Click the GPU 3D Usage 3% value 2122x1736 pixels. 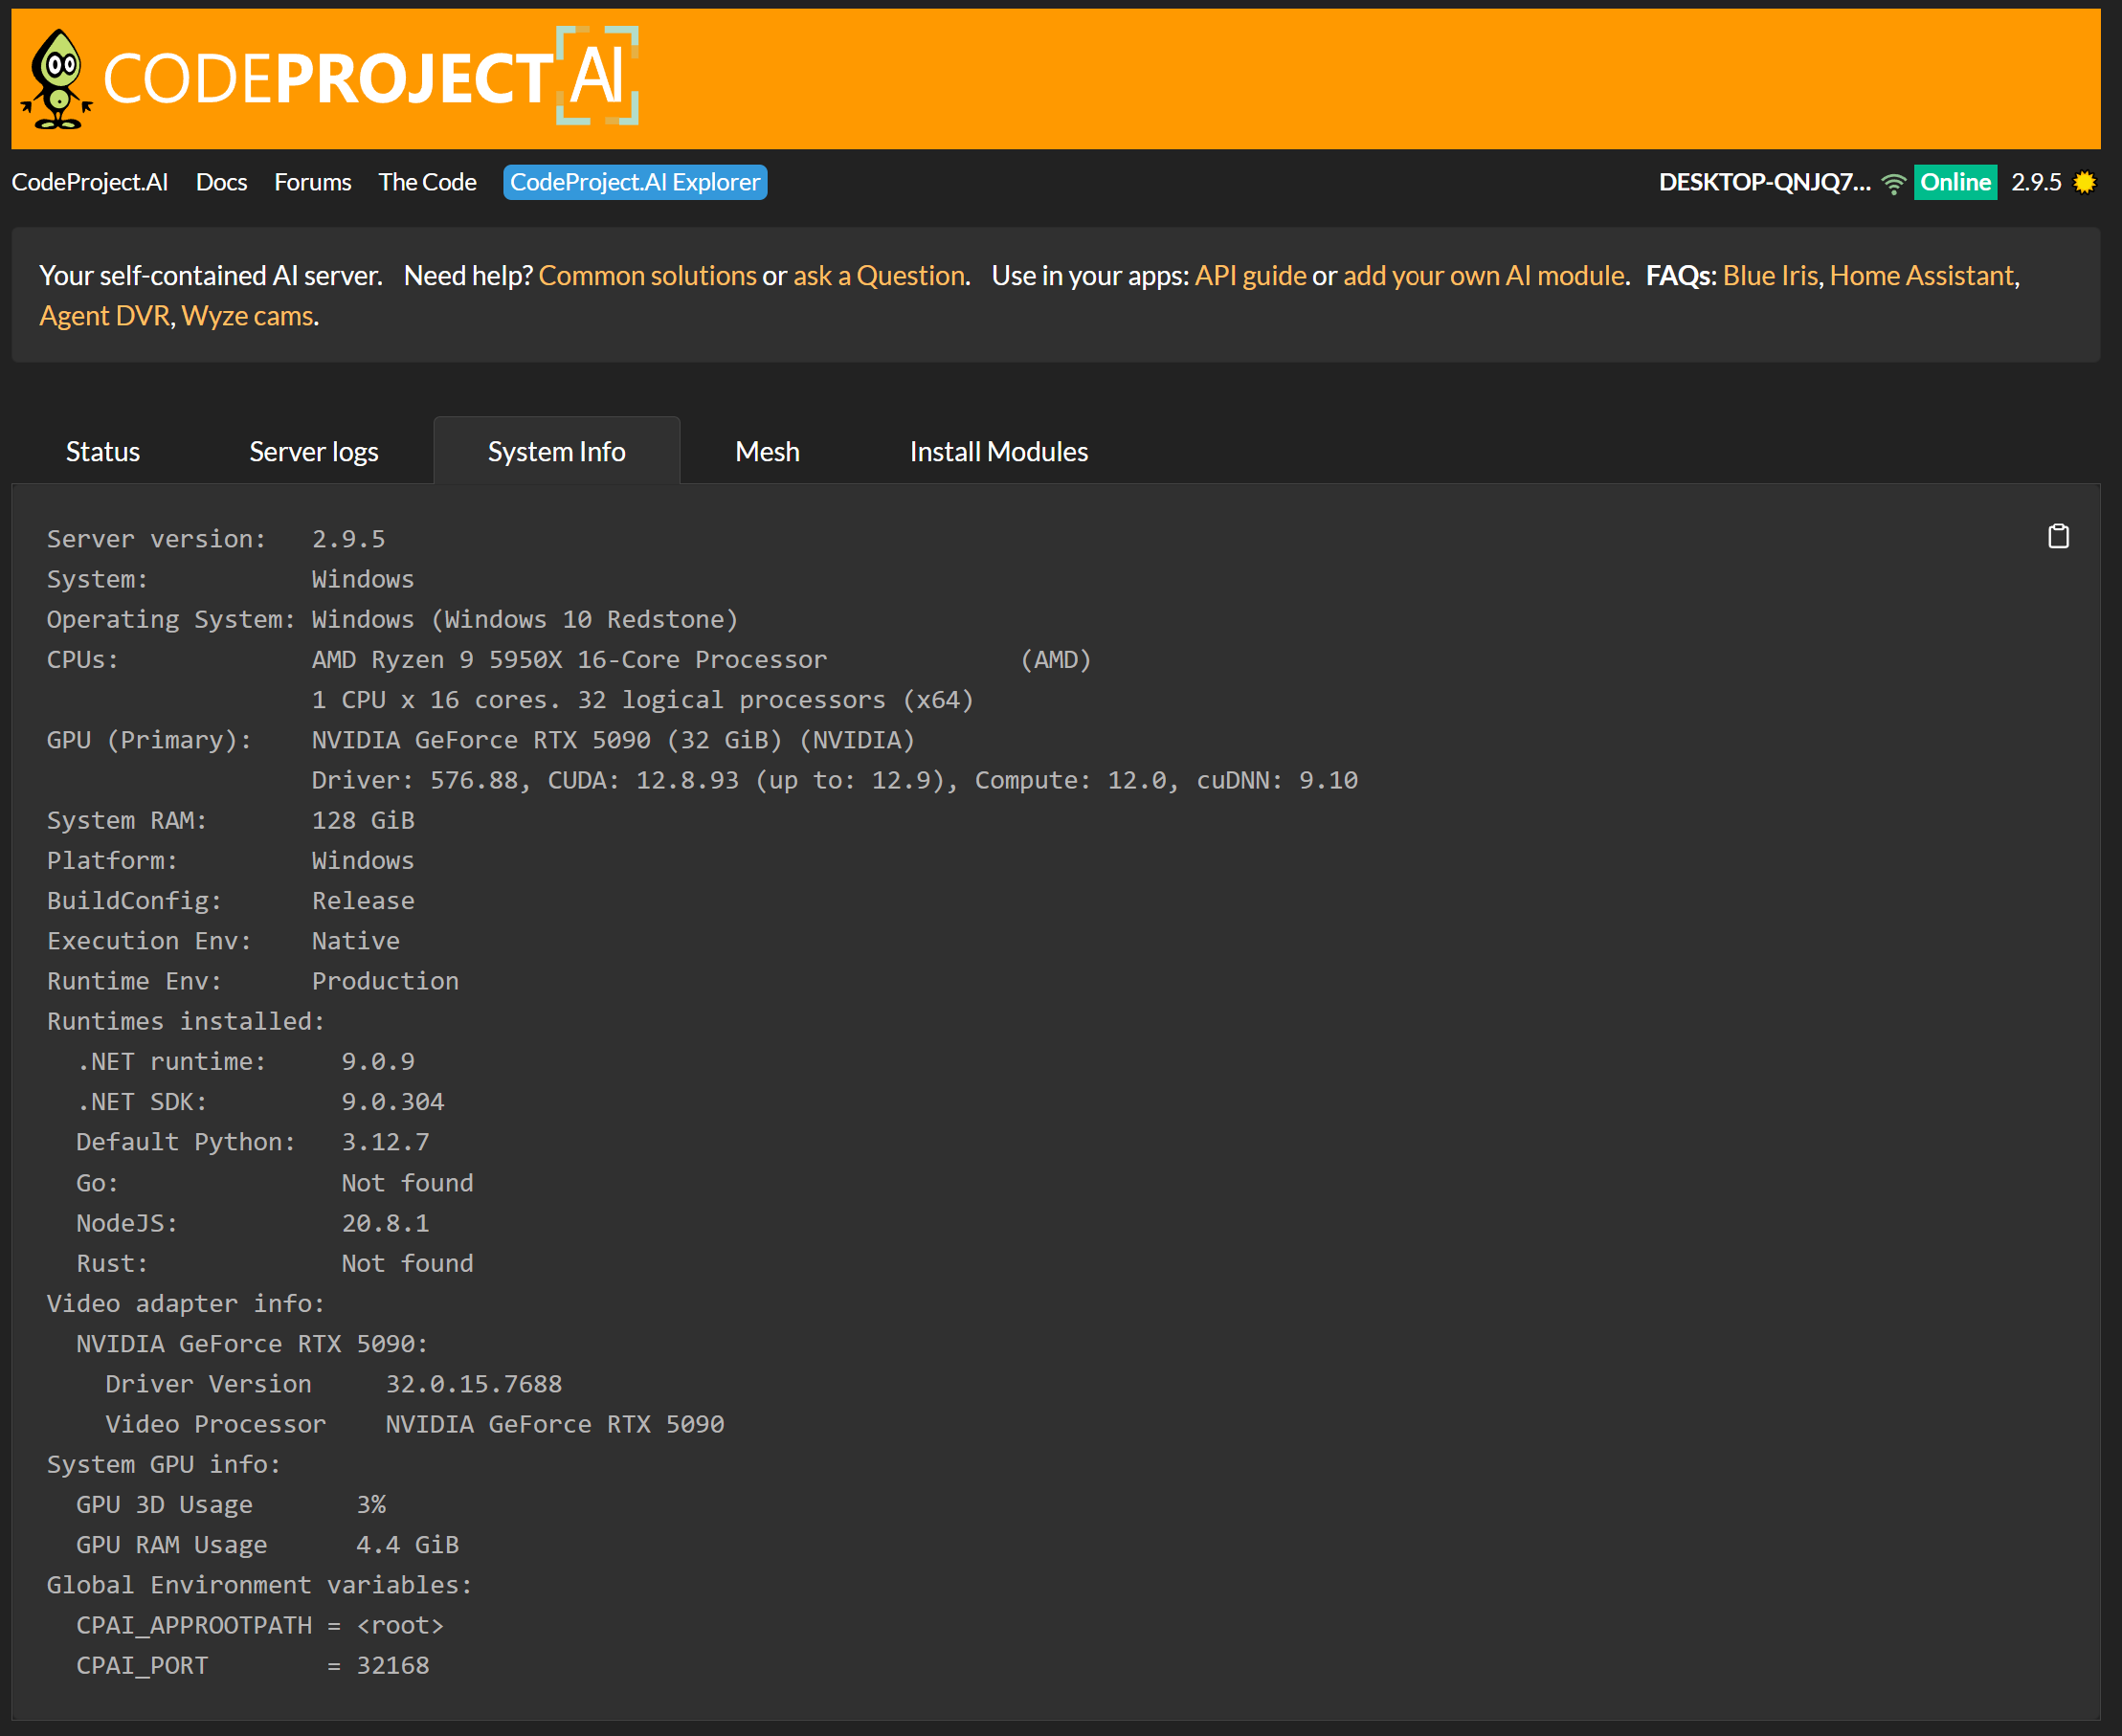[371, 1505]
